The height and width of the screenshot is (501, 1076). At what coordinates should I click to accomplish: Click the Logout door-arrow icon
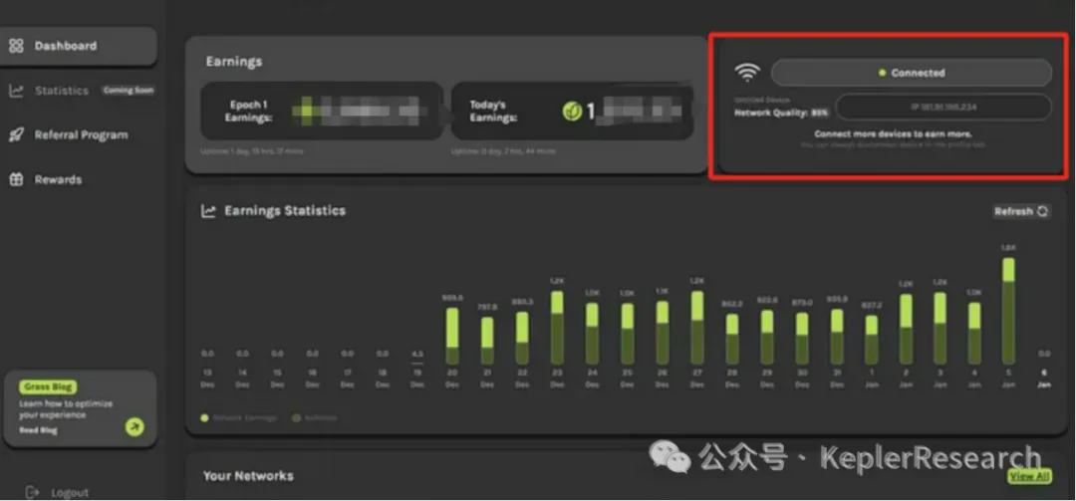tap(32, 492)
